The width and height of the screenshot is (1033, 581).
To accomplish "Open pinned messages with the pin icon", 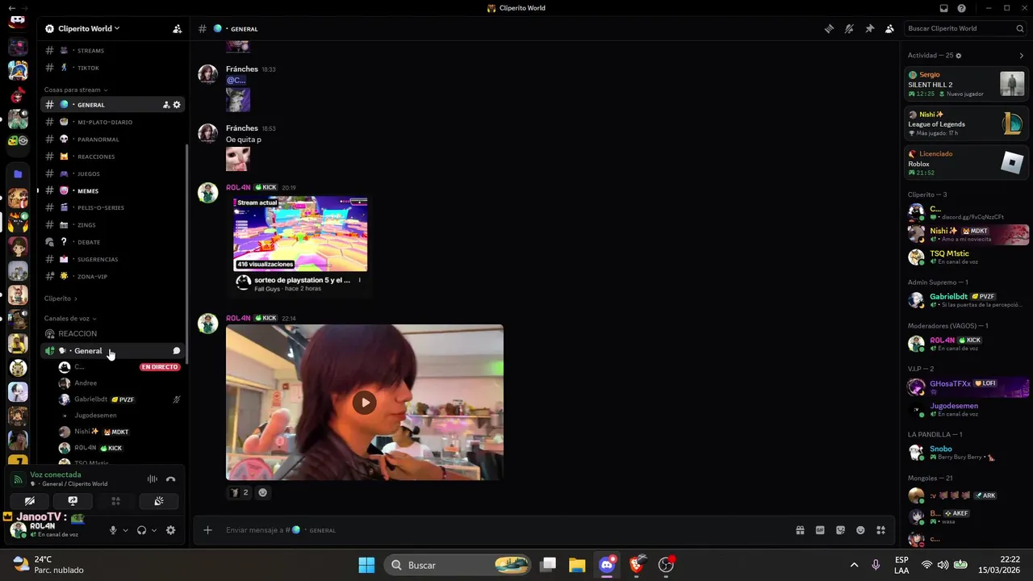I will (869, 28).
